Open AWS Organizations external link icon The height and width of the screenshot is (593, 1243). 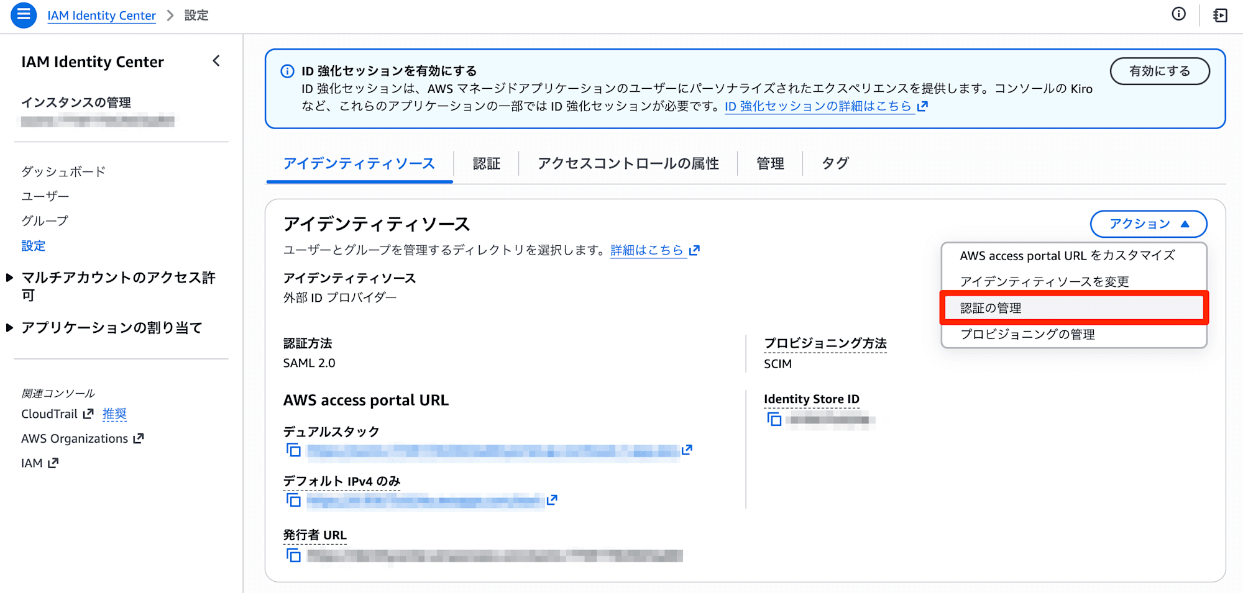click(x=139, y=438)
